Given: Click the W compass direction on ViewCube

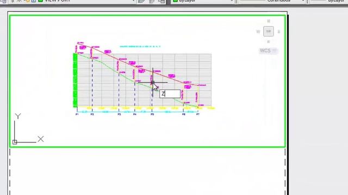Looking at the screenshot, I should [258, 31].
